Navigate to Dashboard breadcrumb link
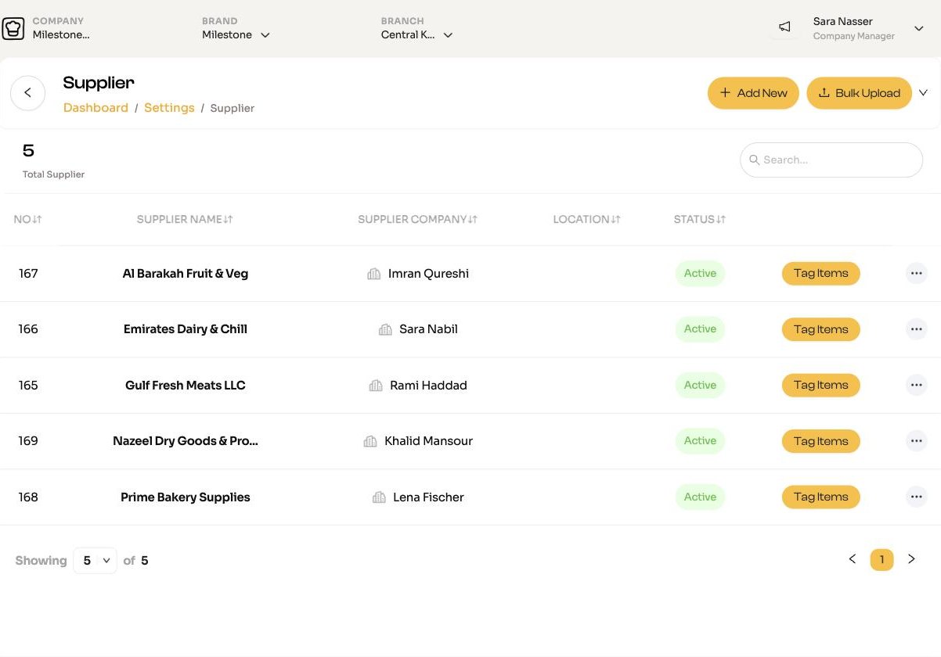The height and width of the screenshot is (657, 941). pyautogui.click(x=96, y=108)
